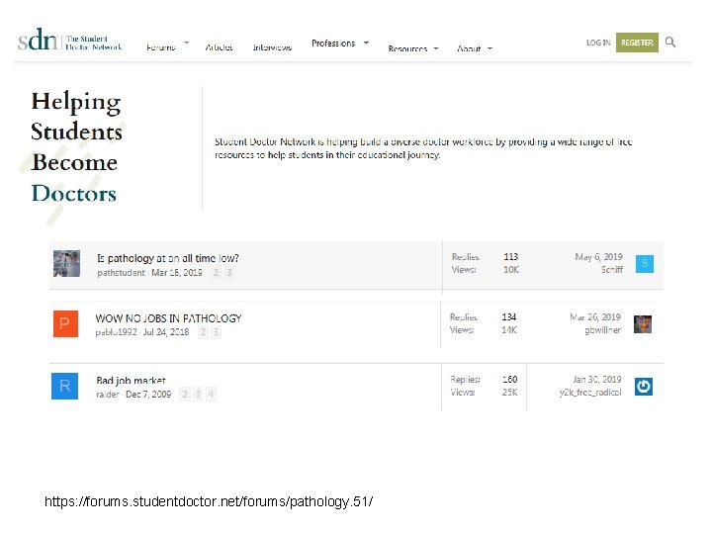Go to page 3 of Bad job market thread

pos(198,395)
